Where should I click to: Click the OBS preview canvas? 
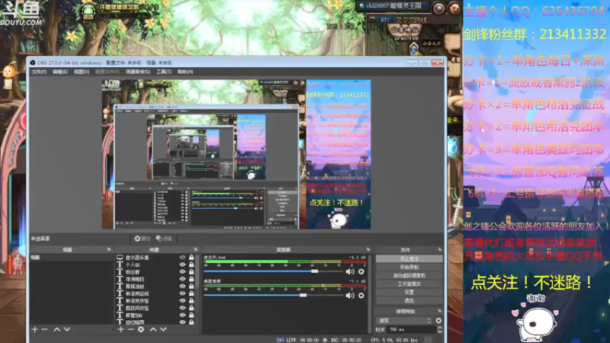[x=236, y=155]
